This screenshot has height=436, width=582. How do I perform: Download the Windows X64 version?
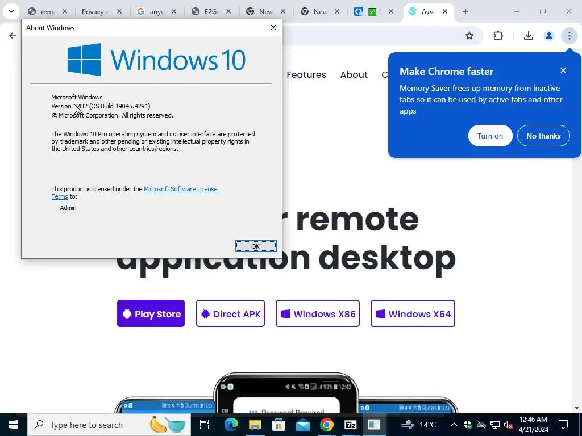pos(413,313)
